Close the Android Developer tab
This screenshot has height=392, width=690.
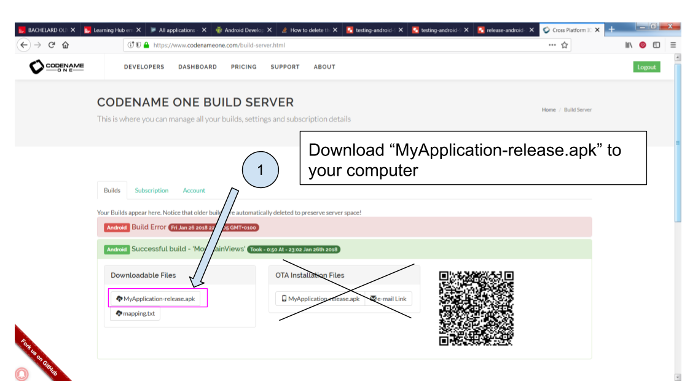[269, 30]
